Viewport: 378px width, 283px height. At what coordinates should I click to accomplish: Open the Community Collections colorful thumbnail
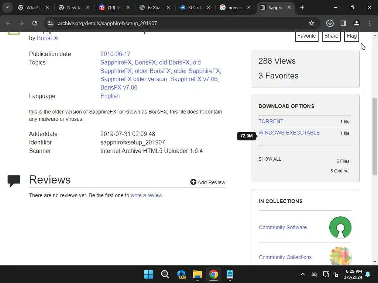(340, 256)
